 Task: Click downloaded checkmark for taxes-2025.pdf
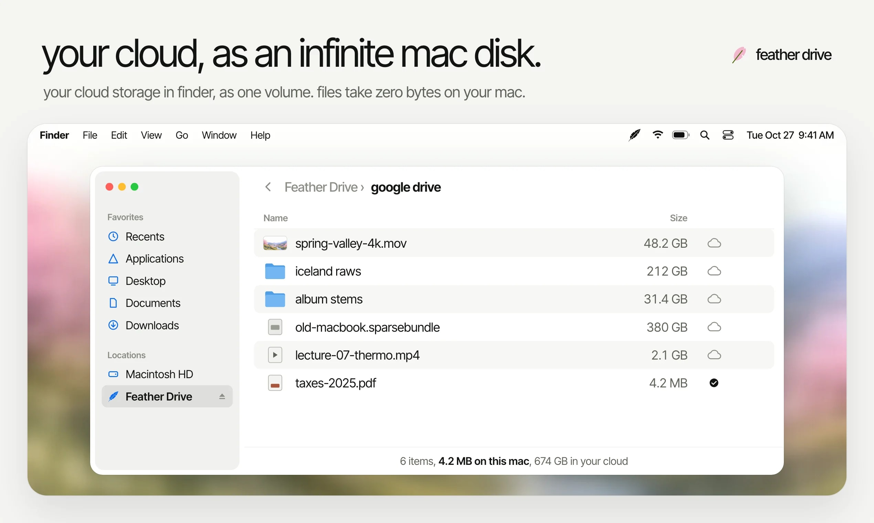[x=714, y=383]
